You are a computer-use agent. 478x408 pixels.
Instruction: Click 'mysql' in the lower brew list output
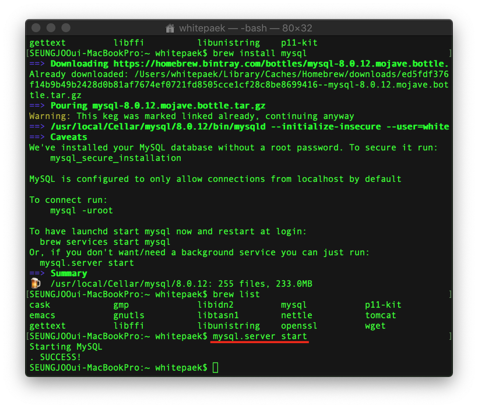click(294, 305)
